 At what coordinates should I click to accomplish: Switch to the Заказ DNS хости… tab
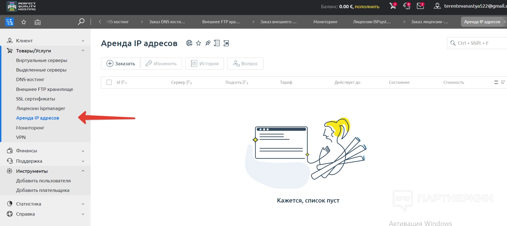(x=167, y=22)
